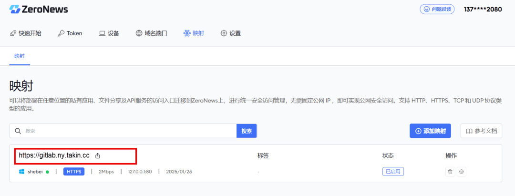Image resolution: width=515 pixels, height=196 pixels.
Task: Open the 设备 section
Action: coord(109,33)
